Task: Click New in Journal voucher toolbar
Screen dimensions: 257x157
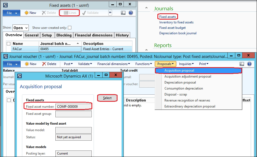Action: [31, 64]
